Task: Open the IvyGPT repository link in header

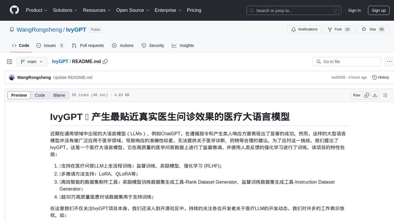Action: pyautogui.click(x=76, y=30)
